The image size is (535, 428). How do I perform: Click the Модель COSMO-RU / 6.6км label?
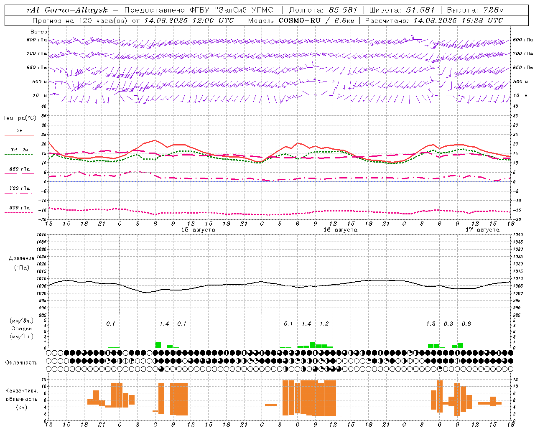pos(301,20)
